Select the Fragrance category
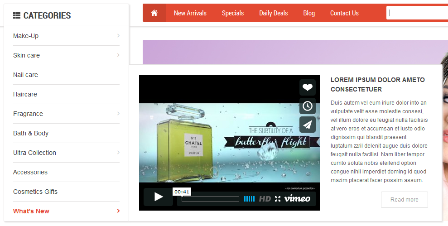 [28, 114]
